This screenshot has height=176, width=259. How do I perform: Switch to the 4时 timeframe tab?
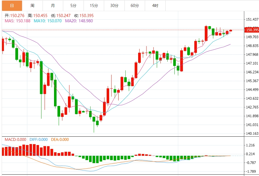pyautogui.click(x=155, y=6)
